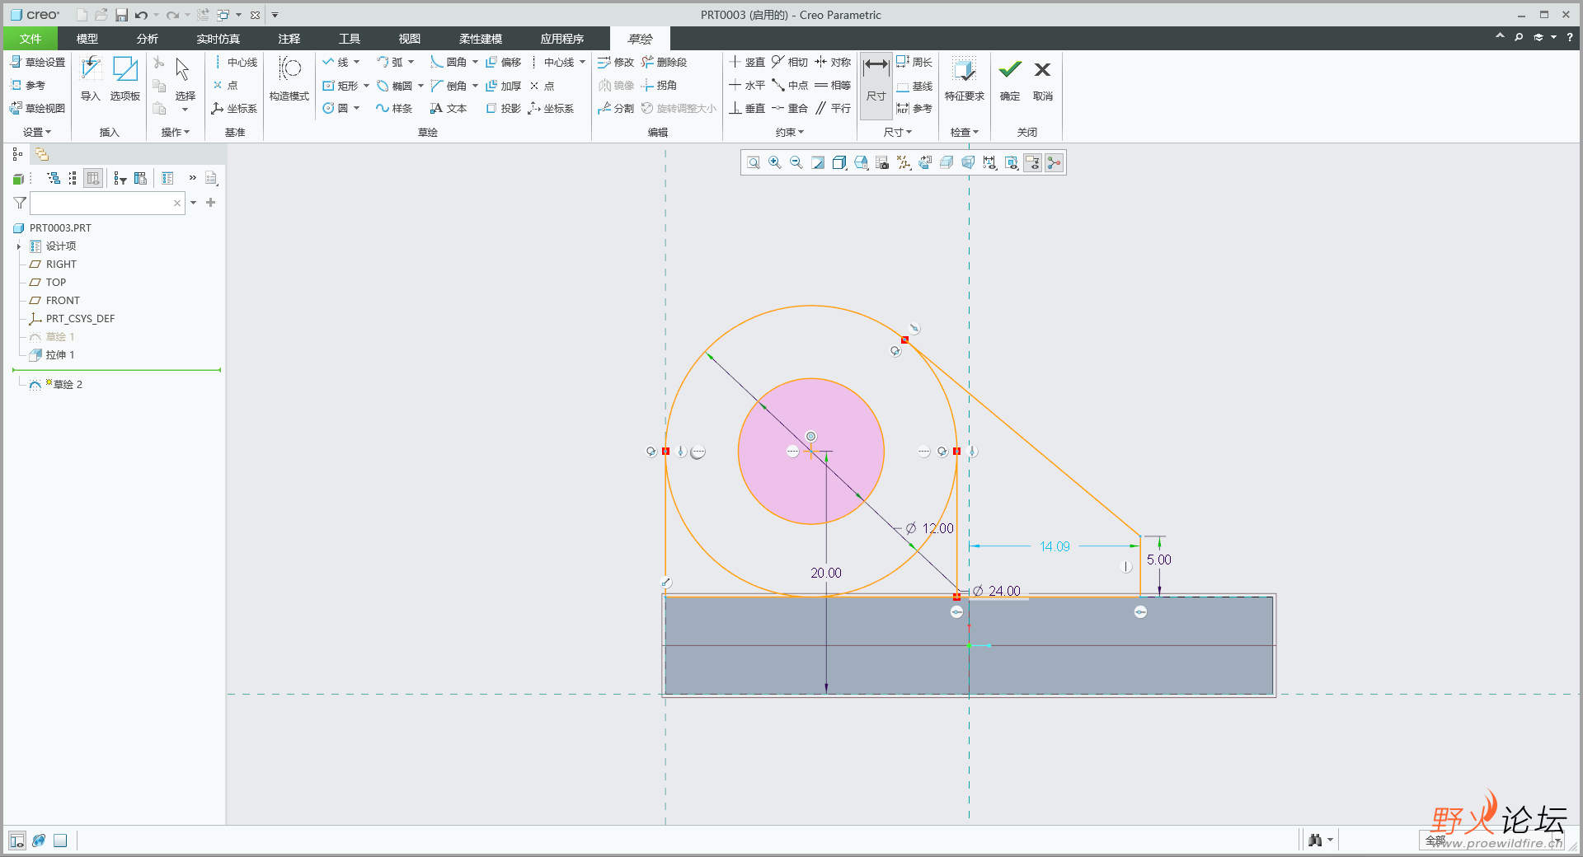Viewport: 1583px width, 857px height.
Task: Open the 选项板 (palette) tool
Action: click(125, 80)
